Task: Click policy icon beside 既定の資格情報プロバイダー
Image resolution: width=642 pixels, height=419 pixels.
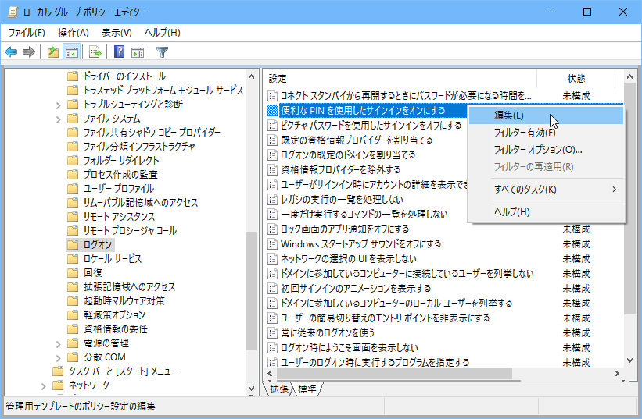Action: pos(272,140)
